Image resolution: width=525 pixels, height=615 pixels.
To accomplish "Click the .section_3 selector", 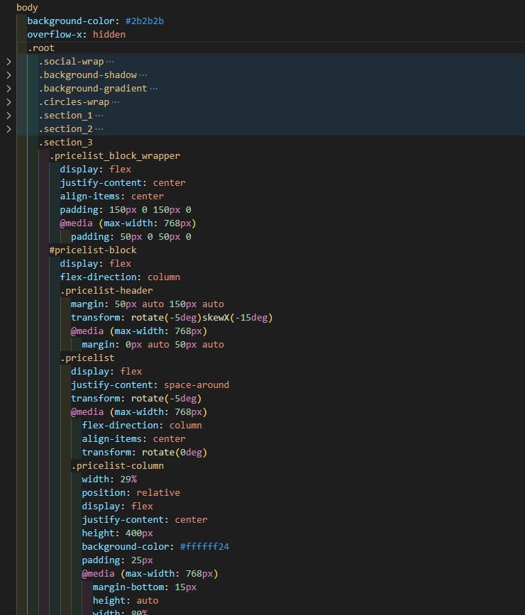I will pos(65,142).
